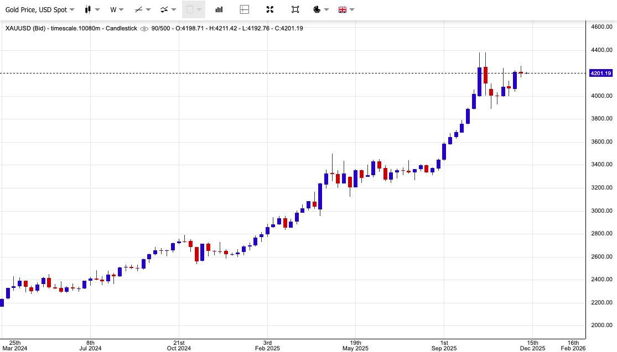617x352 pixels.
Task: Toggle the crosshair layout icon
Action: [x=245, y=9]
